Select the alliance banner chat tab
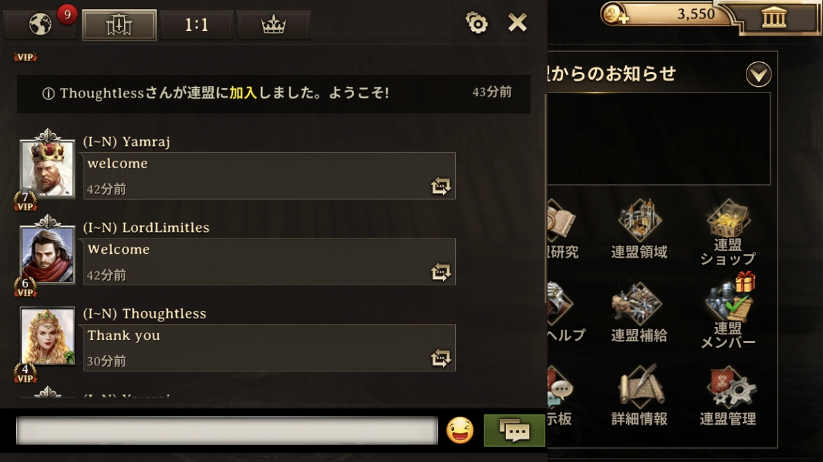Screen dimensions: 823x462 pos(119,25)
